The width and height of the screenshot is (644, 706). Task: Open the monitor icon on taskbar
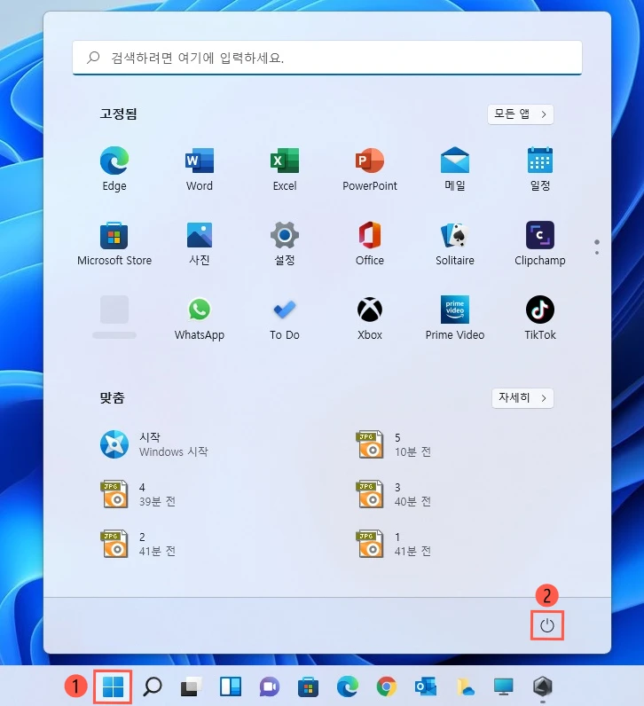(x=504, y=686)
